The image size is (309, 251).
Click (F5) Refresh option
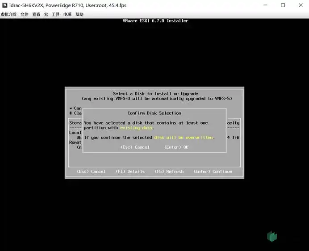pos(169,172)
